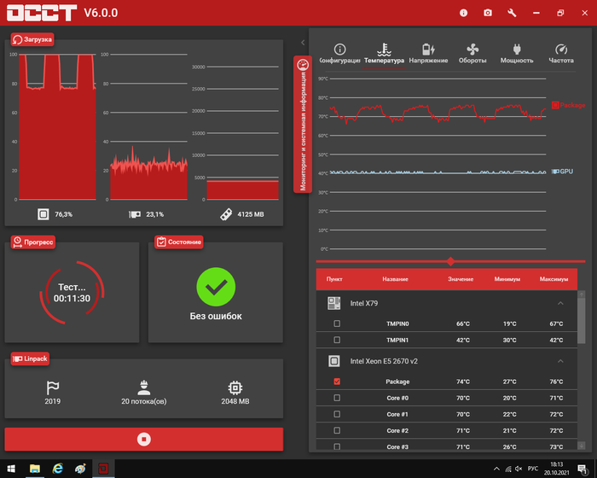The width and height of the screenshot is (597, 478).
Task: Switch to the Температура tab
Action: (384, 54)
